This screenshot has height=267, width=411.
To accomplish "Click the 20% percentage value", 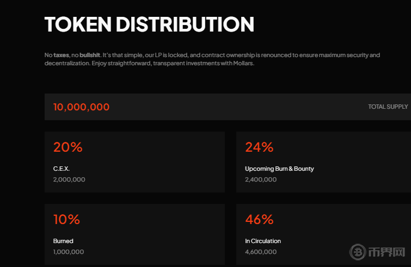I will (x=68, y=147).
